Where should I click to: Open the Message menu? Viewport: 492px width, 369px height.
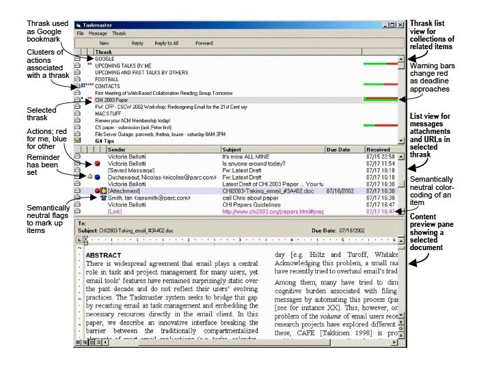coord(98,33)
